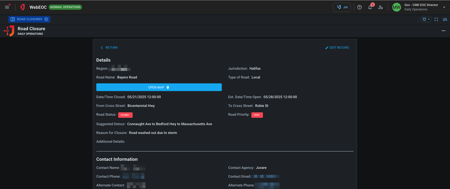Image resolution: width=450 pixels, height=189 pixels.
Task: Click the Normal Operations status badge
Action: (x=65, y=7)
